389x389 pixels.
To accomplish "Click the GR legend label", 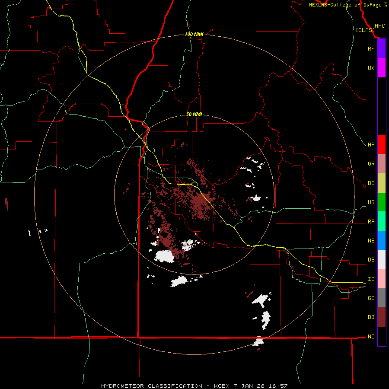I will (x=371, y=164).
